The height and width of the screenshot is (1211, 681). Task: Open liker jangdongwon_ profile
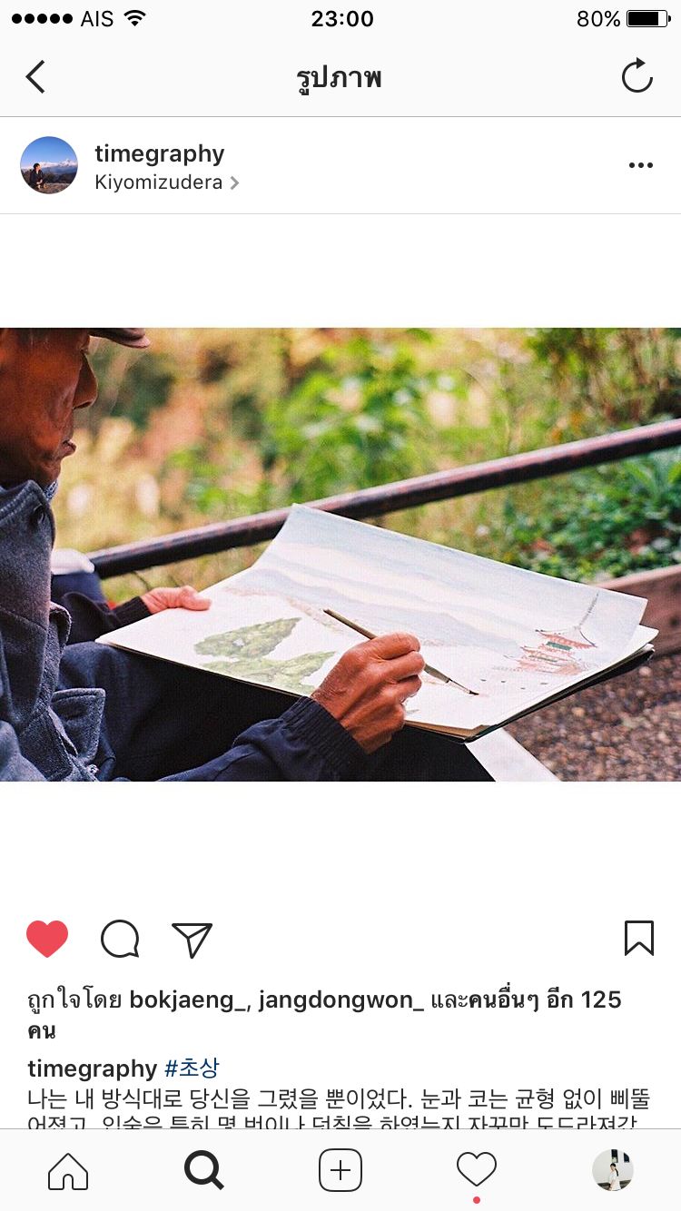(341, 1000)
